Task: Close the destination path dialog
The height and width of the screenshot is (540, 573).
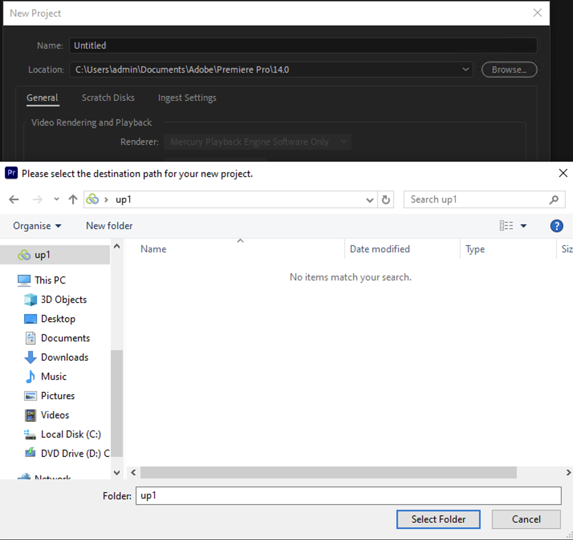Action: (563, 173)
